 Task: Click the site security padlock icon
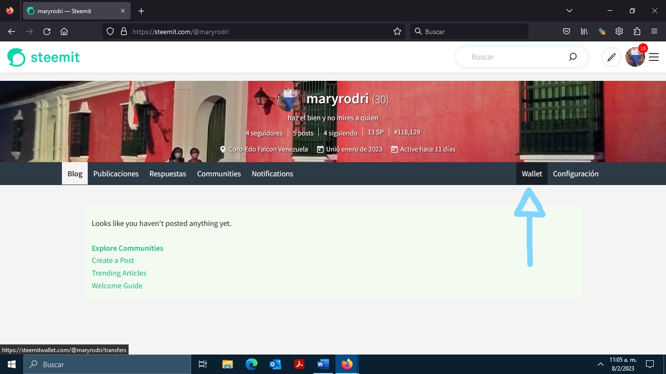(x=124, y=31)
